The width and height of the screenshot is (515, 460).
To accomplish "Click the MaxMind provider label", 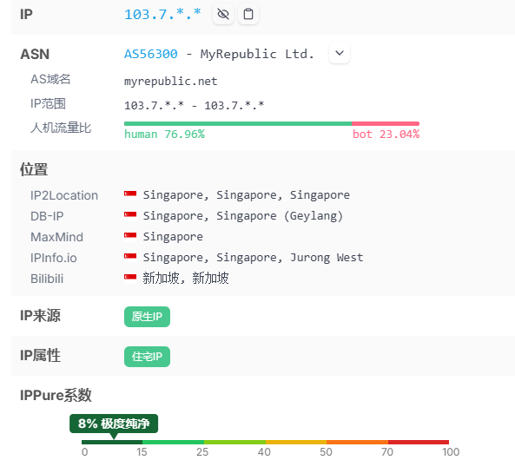I will (56, 237).
